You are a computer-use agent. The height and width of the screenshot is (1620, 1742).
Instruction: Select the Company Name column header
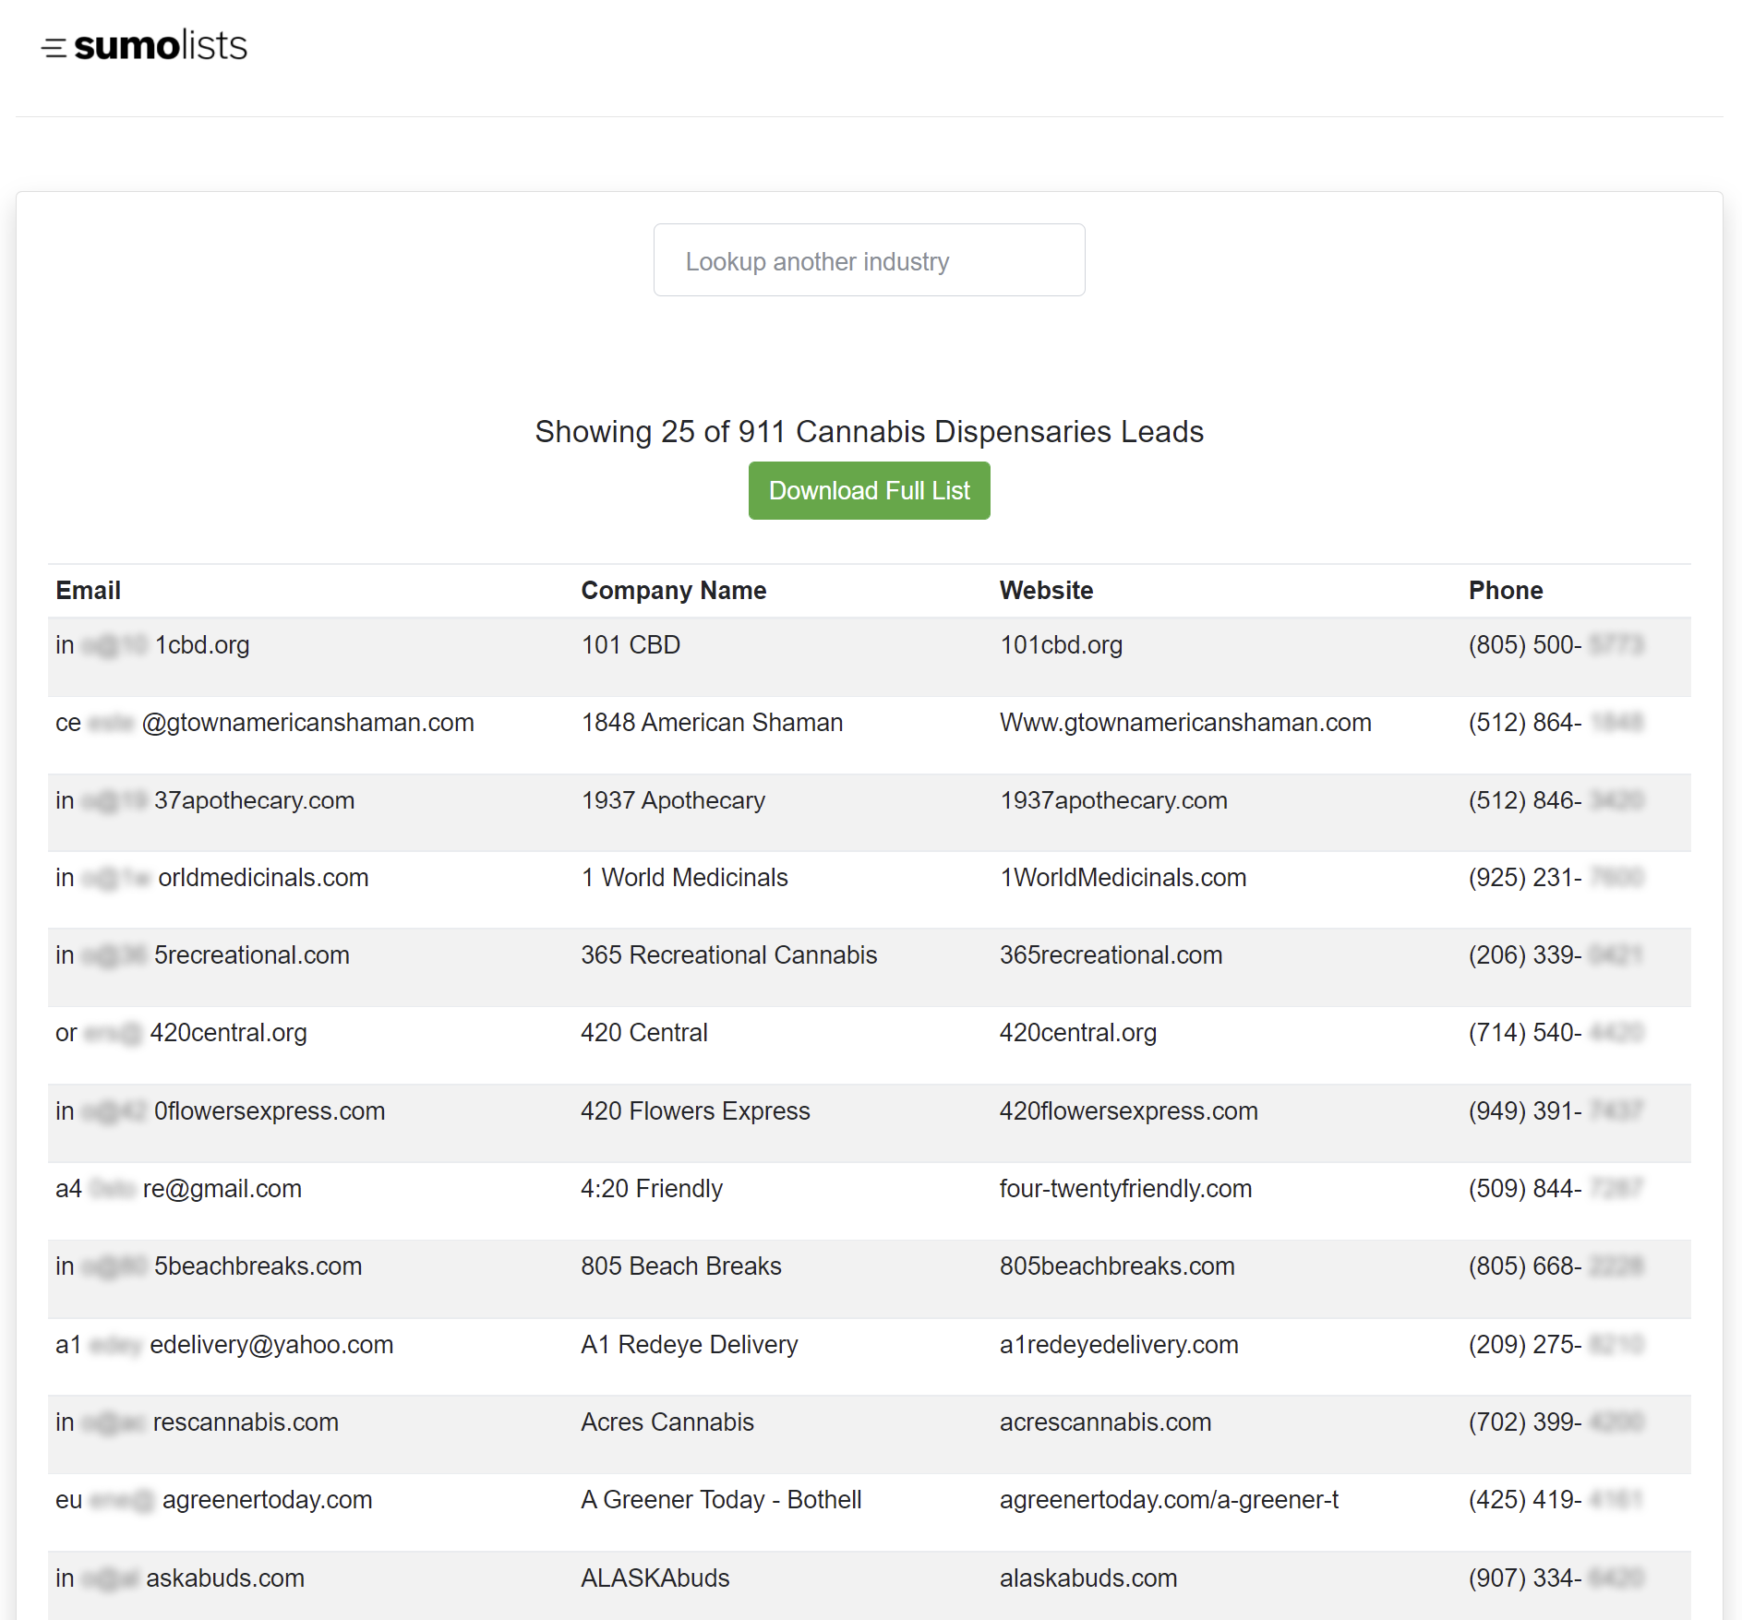click(673, 591)
